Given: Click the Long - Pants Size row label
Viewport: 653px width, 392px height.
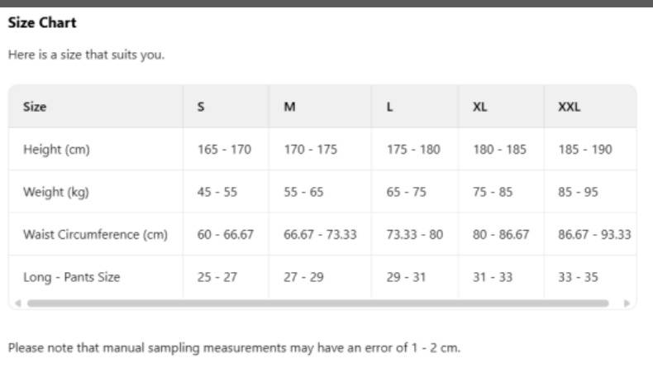Looking at the screenshot, I should click(x=71, y=277).
